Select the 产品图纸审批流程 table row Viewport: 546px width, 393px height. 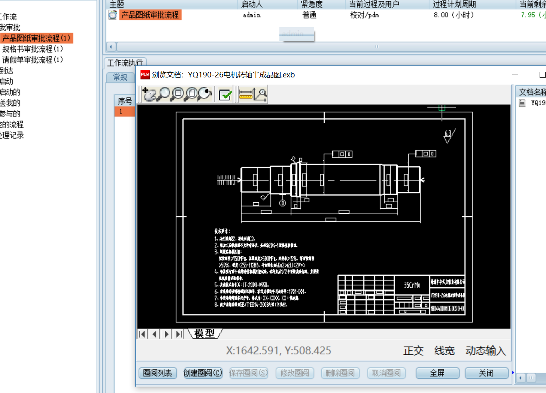(x=150, y=15)
